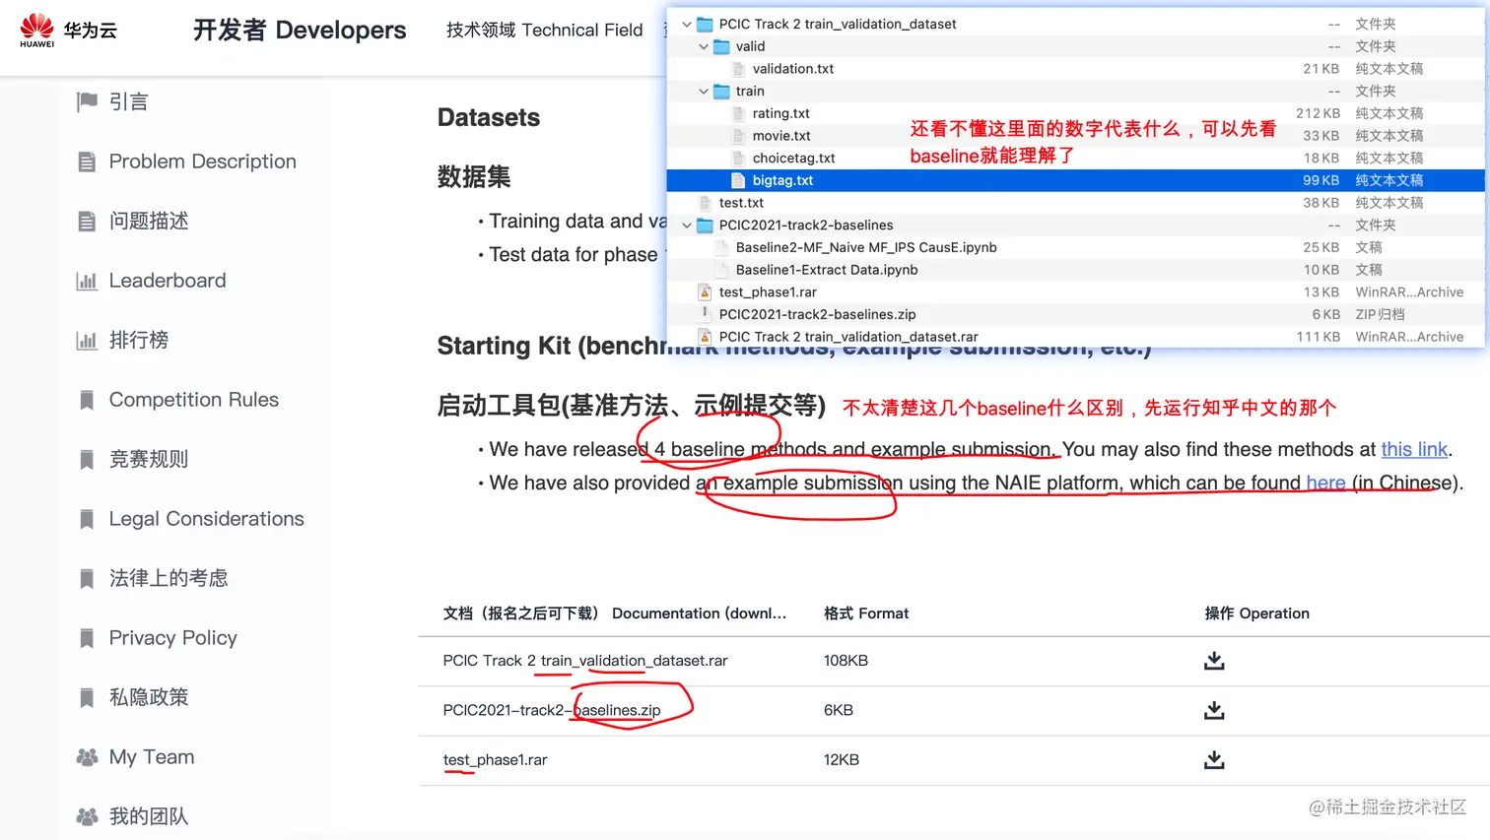Screen dimensions: 1490x840
Task: Open 私隐政策 sidebar item
Action: (x=149, y=697)
